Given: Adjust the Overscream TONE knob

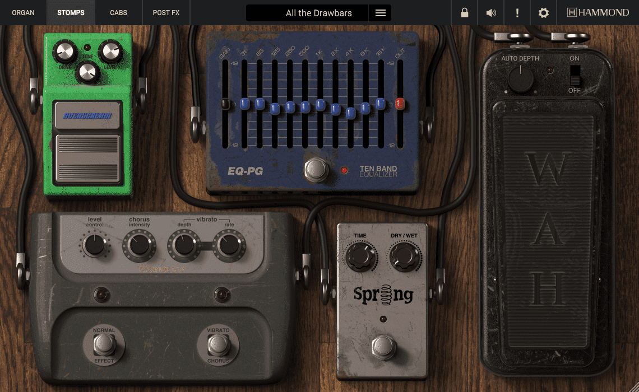Looking at the screenshot, I should [x=87, y=72].
